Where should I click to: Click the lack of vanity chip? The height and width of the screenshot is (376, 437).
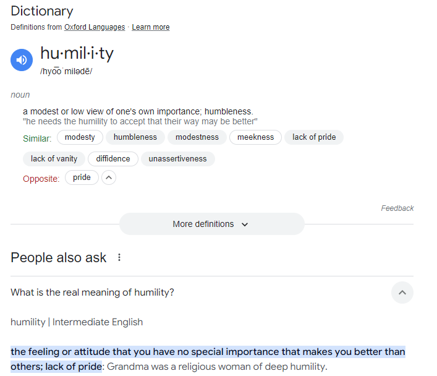tap(54, 159)
